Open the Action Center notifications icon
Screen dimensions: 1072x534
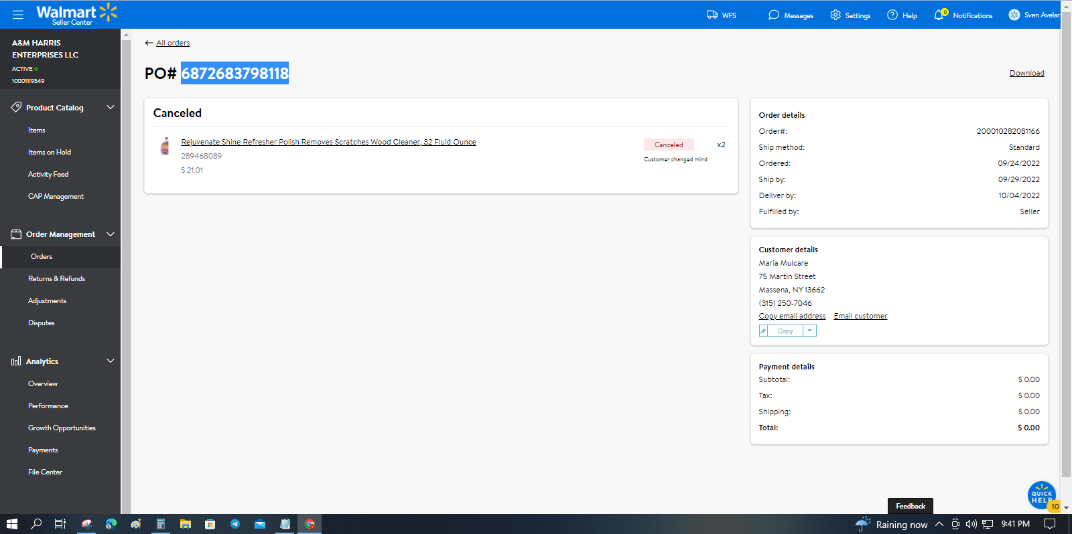pyautogui.click(x=1050, y=524)
